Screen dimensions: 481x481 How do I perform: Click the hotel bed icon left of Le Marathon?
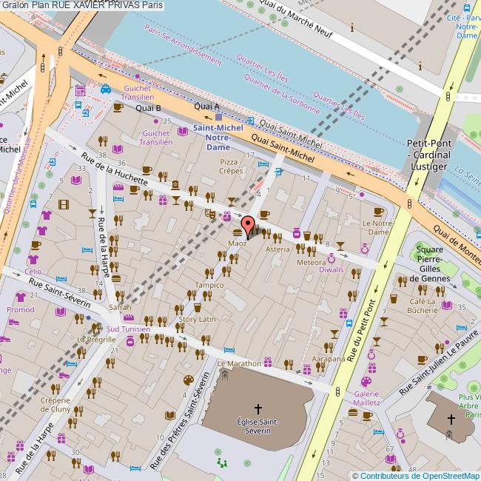tap(229, 349)
